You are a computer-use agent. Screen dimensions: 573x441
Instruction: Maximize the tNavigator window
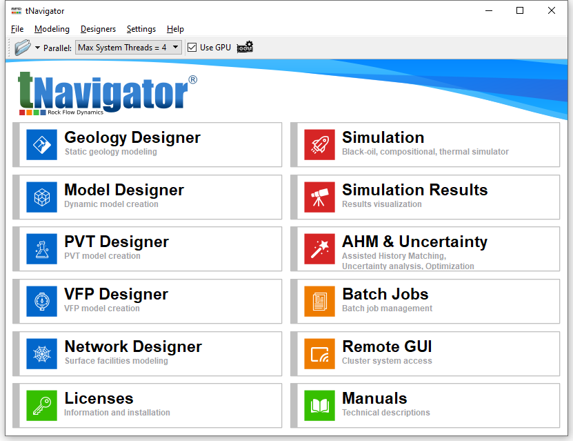520,10
